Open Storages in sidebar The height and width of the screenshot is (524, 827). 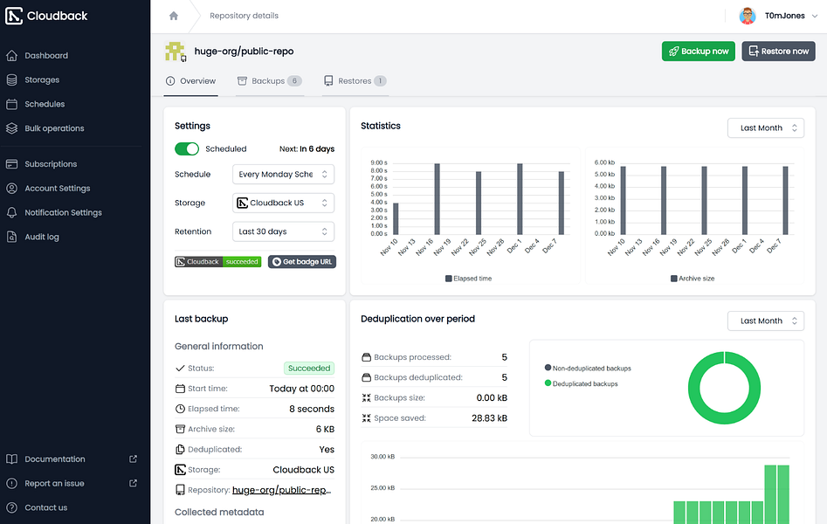click(x=42, y=79)
